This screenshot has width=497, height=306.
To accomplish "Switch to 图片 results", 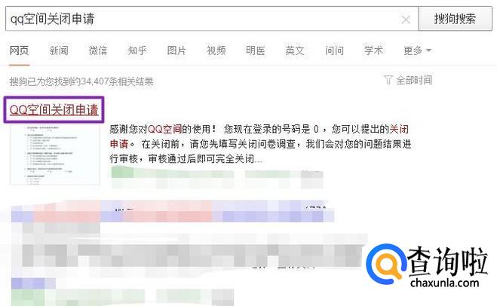I will (x=176, y=50).
